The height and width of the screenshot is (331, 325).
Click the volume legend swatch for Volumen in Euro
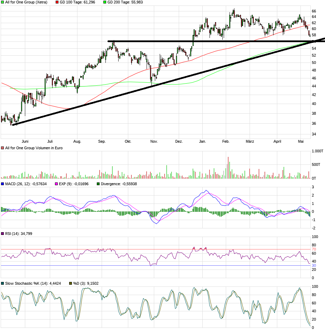click(2, 148)
